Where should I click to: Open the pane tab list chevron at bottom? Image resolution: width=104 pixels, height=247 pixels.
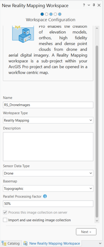(100, 243)
